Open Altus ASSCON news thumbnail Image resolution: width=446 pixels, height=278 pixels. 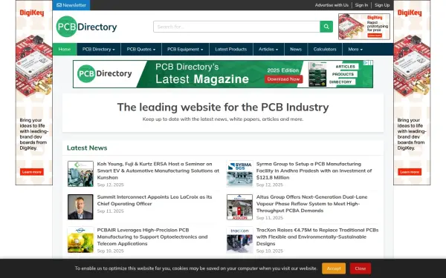tap(239, 207)
